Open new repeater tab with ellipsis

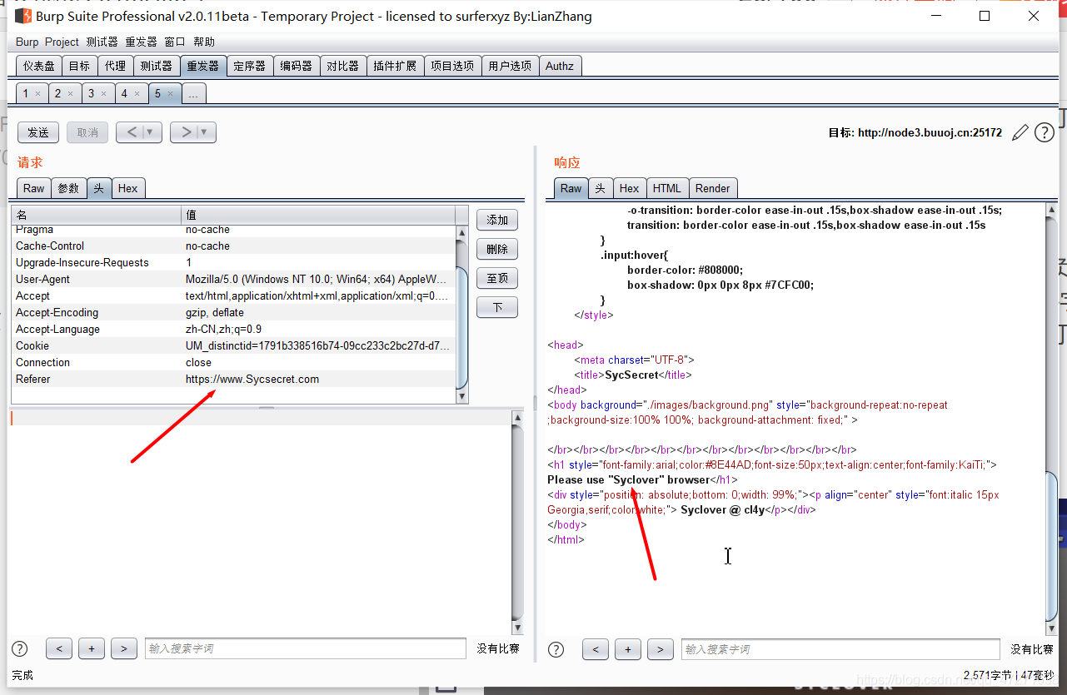(x=193, y=93)
